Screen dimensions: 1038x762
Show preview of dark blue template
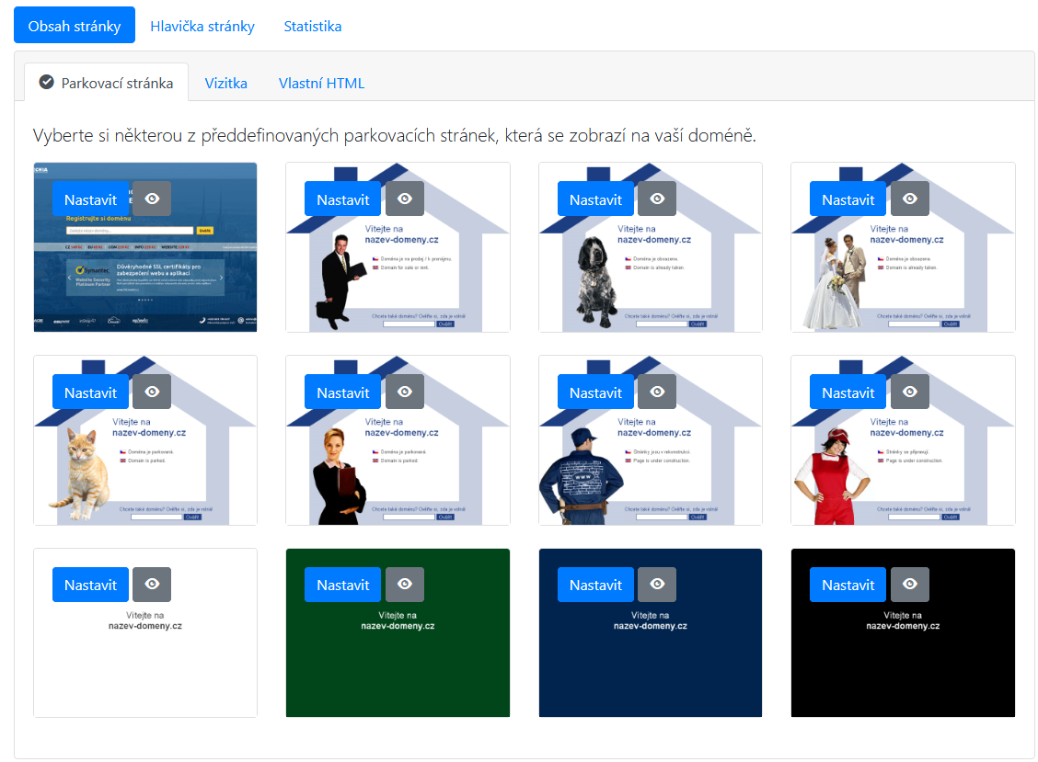click(657, 585)
